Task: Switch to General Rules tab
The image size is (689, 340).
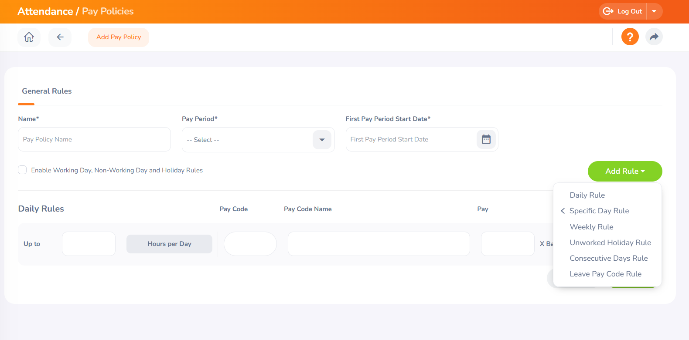Action: click(x=47, y=91)
